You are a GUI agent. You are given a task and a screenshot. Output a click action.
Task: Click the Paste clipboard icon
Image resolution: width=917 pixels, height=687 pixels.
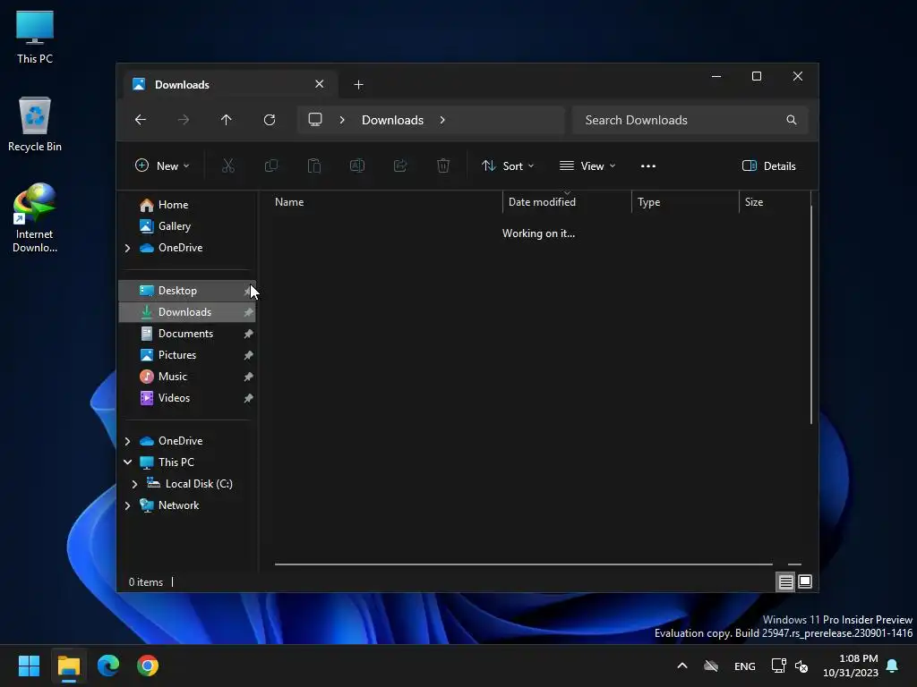pos(314,165)
